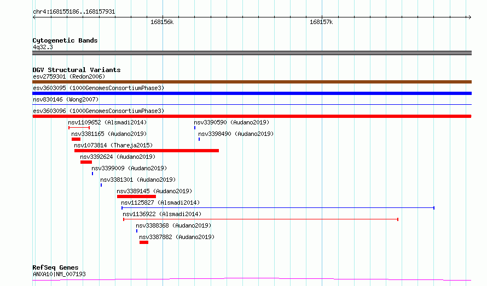Open the esv3603095 variant label
This screenshot has height=286, width=487.
click(98, 88)
